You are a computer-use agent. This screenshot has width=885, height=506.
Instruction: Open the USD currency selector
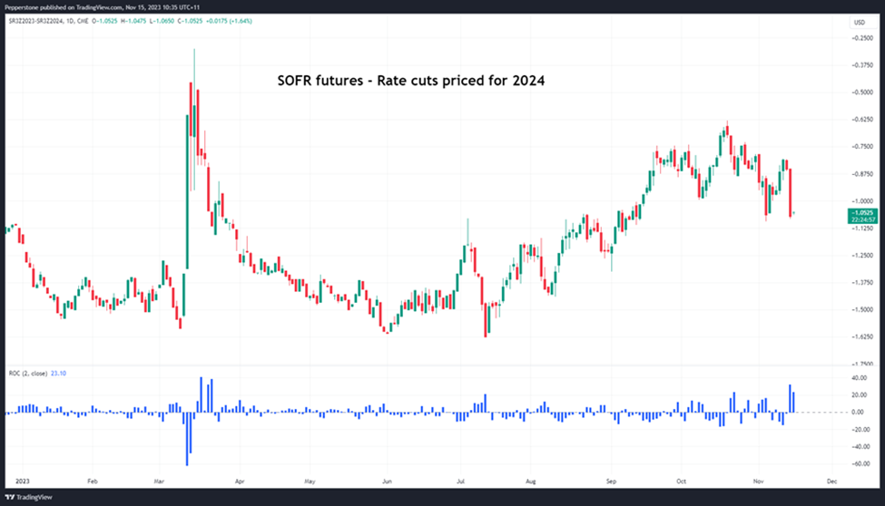click(x=858, y=22)
